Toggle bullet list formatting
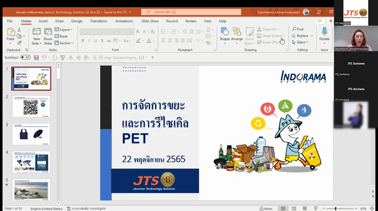 [163, 32]
